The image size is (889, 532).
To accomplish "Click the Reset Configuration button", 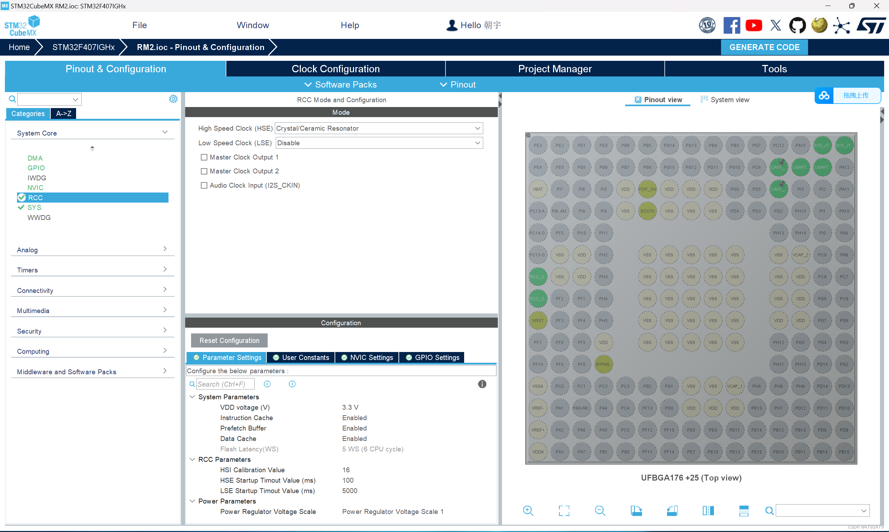I will click(229, 341).
